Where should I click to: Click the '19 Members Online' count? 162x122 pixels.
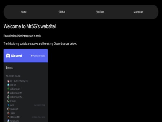(38, 56)
